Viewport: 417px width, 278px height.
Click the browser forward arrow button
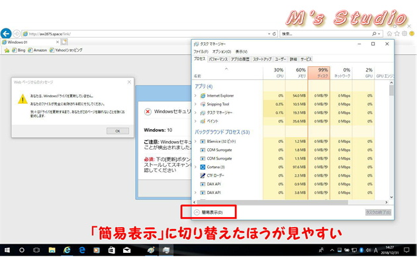tap(17, 34)
